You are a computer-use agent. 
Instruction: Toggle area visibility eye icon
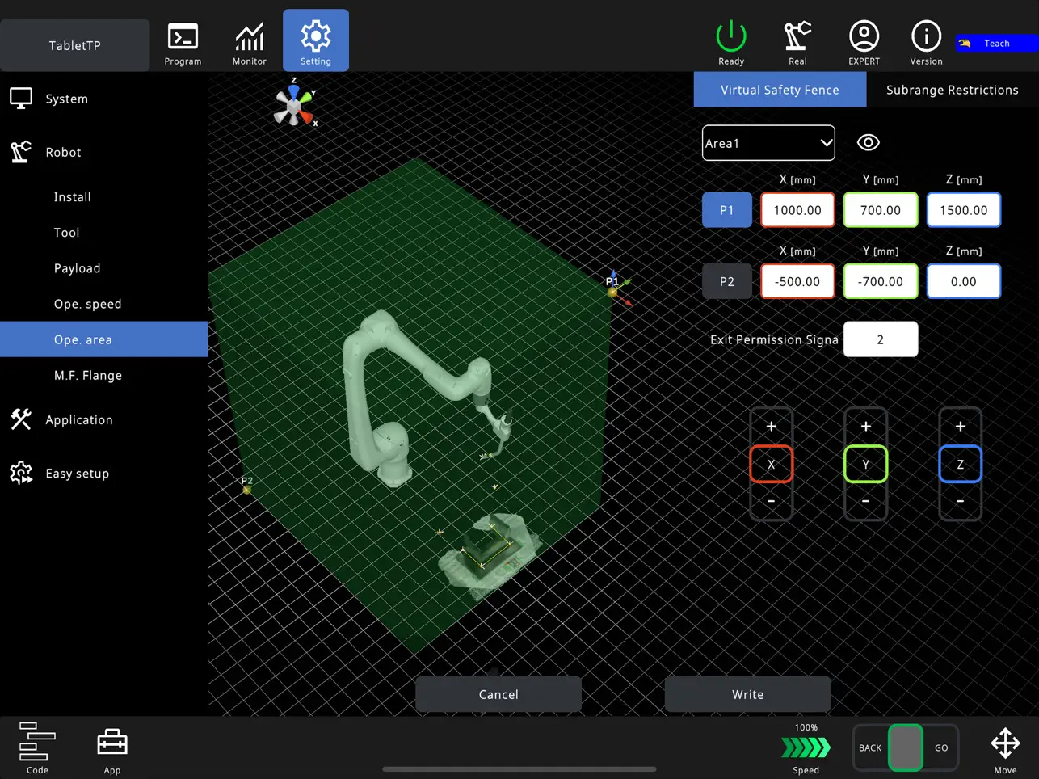point(869,142)
